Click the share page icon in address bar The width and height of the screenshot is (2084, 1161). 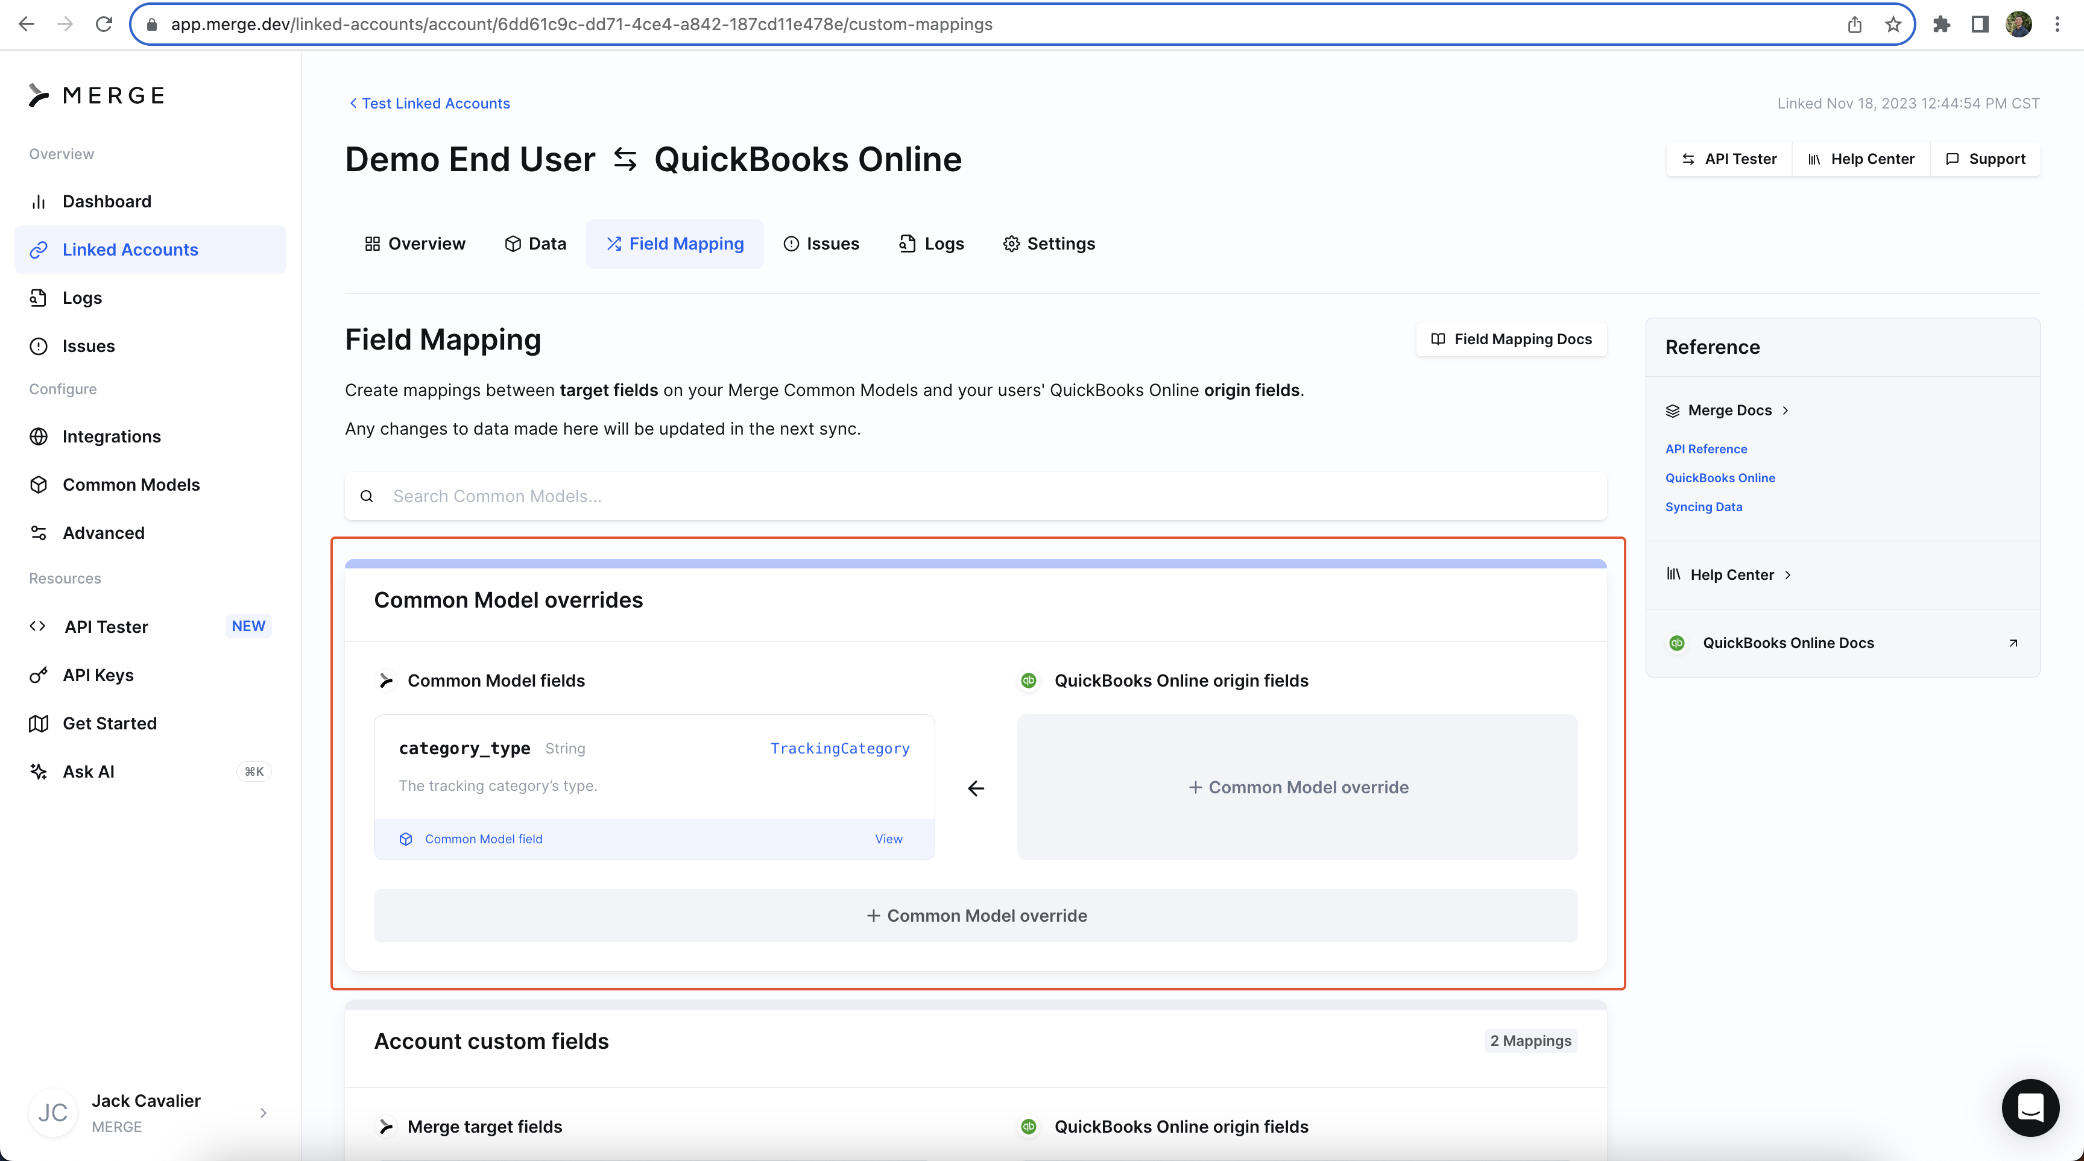click(x=1854, y=24)
